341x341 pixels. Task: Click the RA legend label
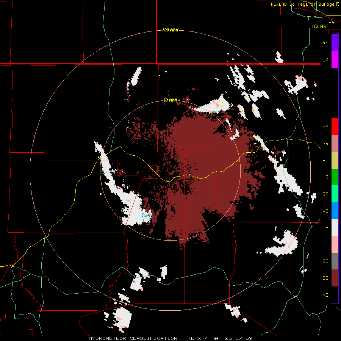pyautogui.click(x=325, y=194)
